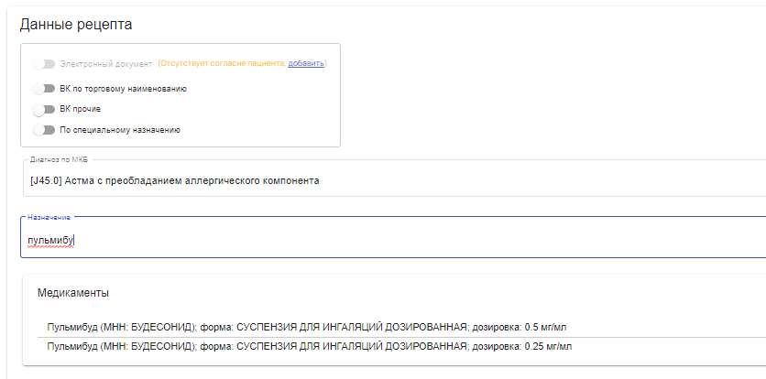This screenshot has height=379, width=766.
Task: Enable ВК по торговому наименованию switch
Action: 44,89
